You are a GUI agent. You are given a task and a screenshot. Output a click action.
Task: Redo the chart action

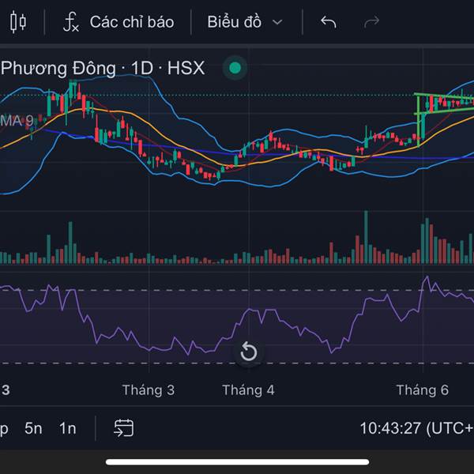371,22
